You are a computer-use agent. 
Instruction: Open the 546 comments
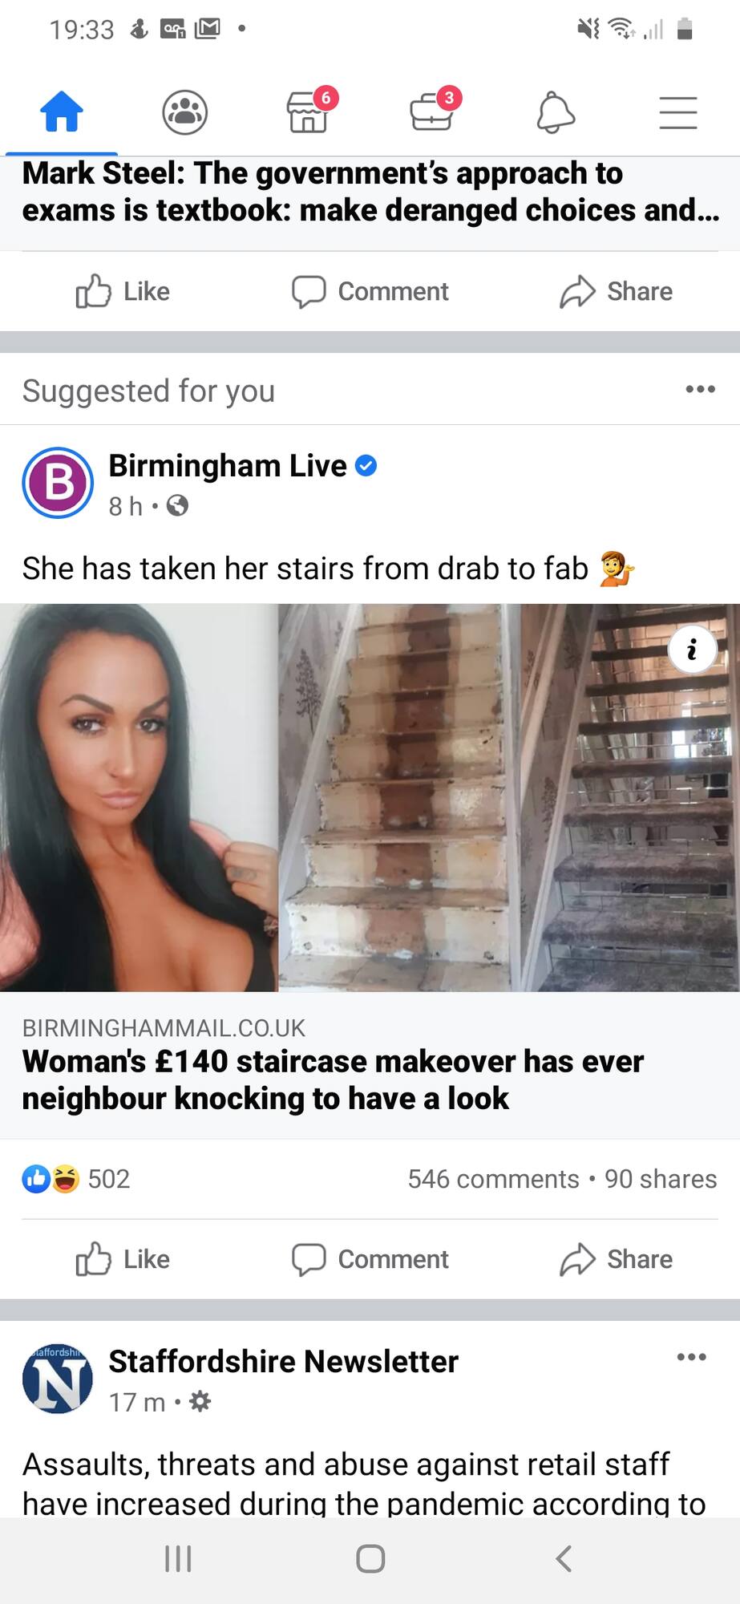[x=493, y=1179]
